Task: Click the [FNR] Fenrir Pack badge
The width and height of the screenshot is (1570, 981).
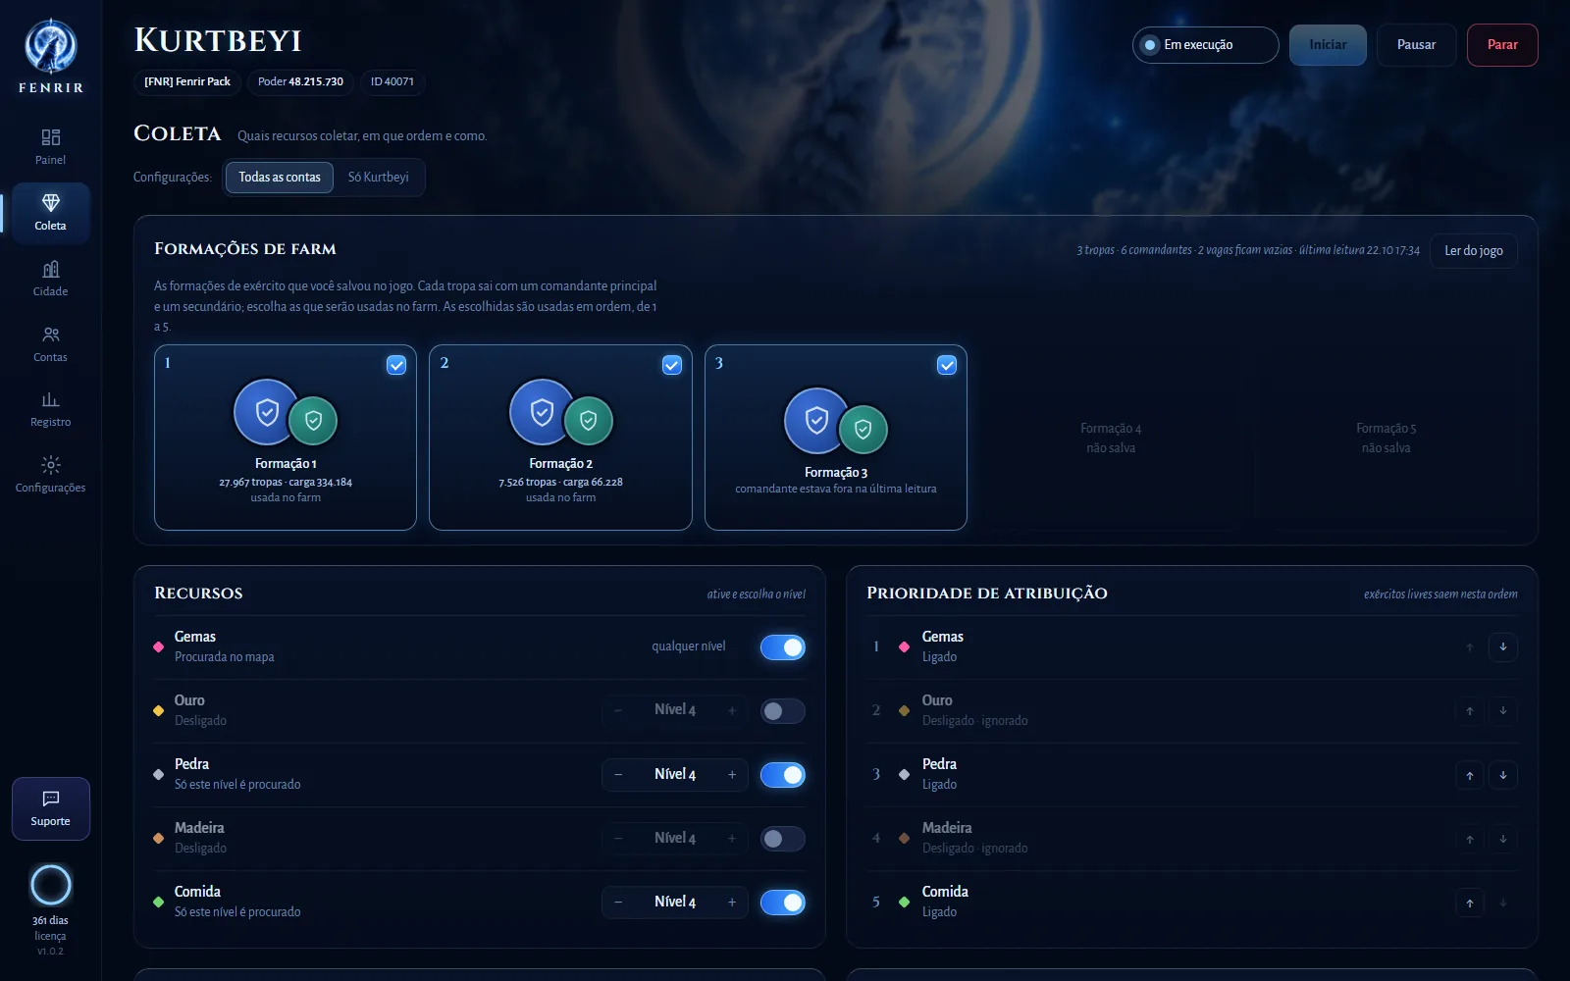Action: tap(187, 82)
